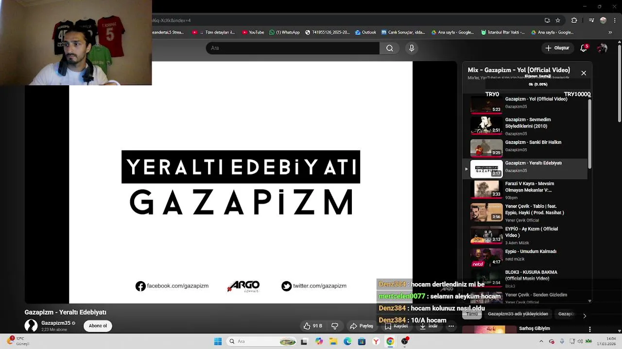Click the 'Oluştur' create button

557,48
